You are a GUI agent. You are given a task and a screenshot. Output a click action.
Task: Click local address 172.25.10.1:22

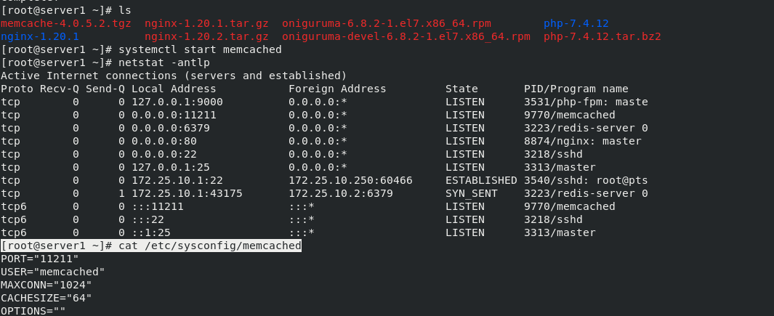click(177, 180)
